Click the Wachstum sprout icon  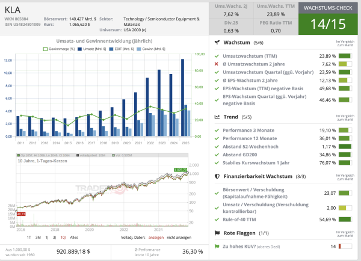[217, 43]
